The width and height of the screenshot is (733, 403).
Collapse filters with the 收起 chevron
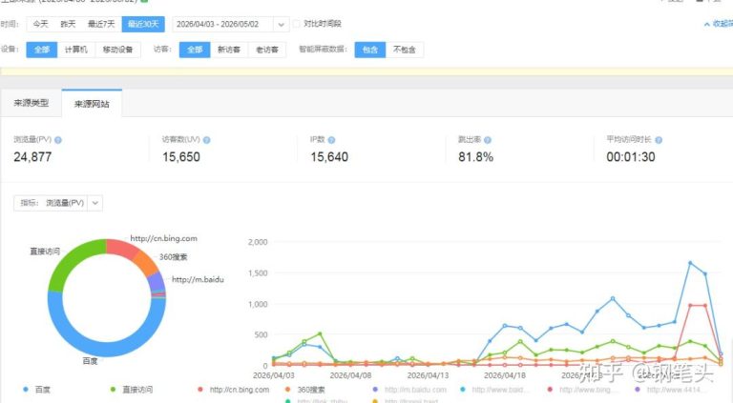(707, 24)
